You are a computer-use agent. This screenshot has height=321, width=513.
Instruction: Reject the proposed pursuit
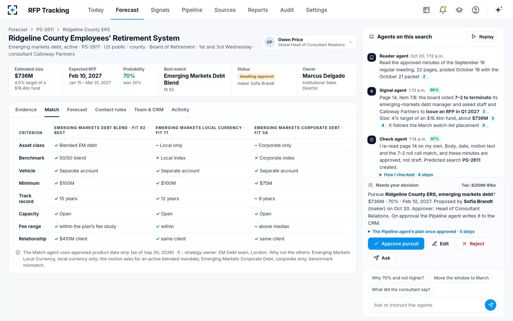(473, 244)
